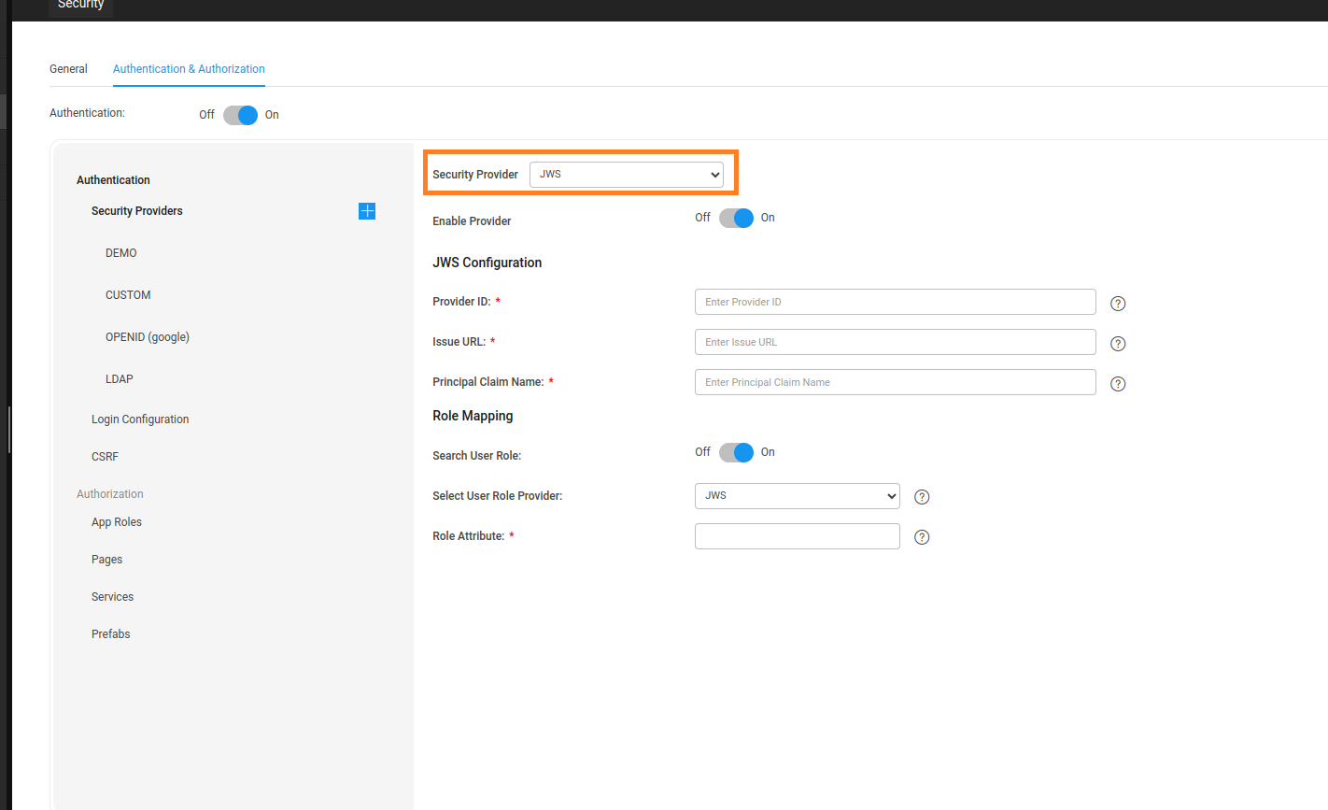1328x810 pixels.
Task: Click help icon for Principal Claim Name
Action: tap(1118, 384)
